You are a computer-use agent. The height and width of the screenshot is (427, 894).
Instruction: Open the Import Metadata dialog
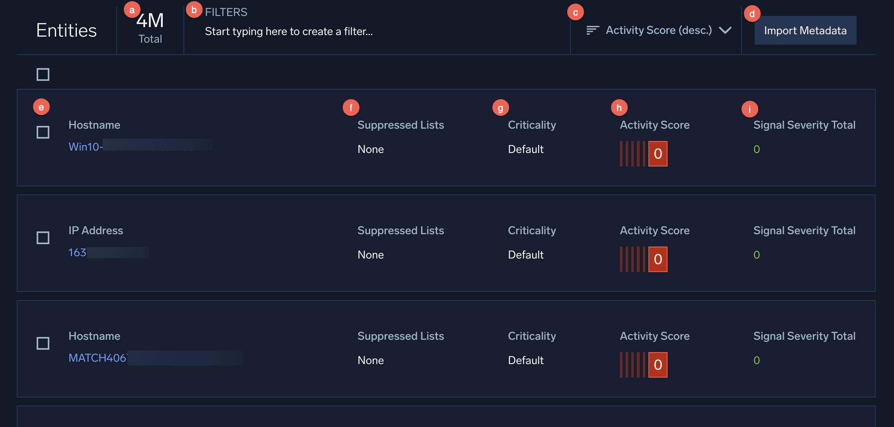[805, 30]
